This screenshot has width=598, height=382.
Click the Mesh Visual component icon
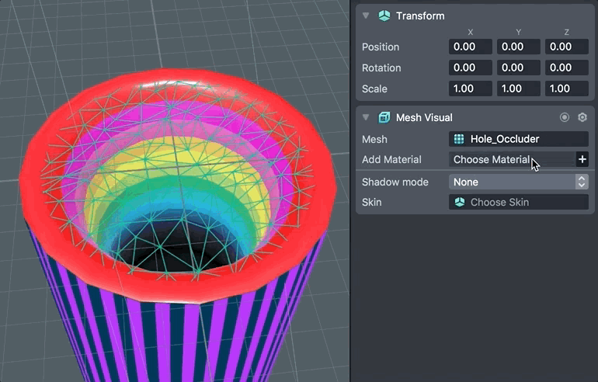click(384, 117)
